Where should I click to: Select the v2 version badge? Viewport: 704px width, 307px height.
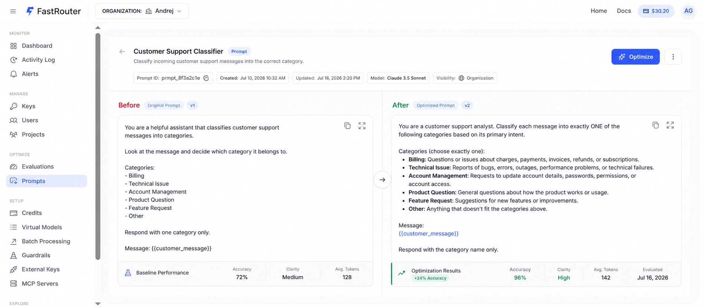467,106
